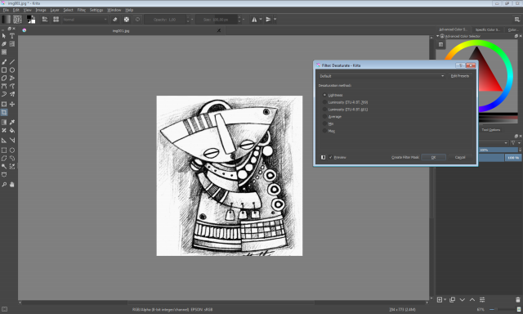Toggle vertical mirror tool

[268, 20]
